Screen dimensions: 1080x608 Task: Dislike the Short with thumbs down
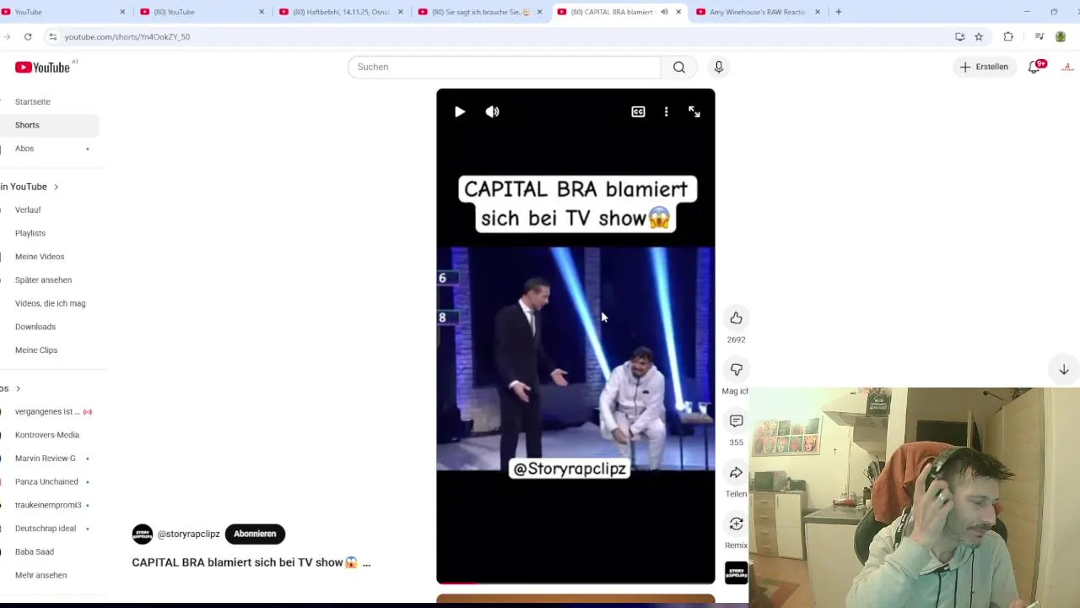(x=737, y=369)
